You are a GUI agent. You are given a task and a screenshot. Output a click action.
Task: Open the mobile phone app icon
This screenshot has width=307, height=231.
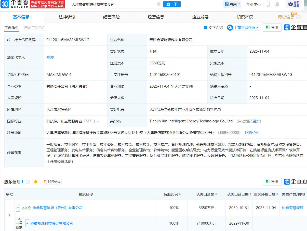click(268, 4)
